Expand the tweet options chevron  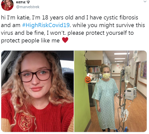click(x=145, y=2)
